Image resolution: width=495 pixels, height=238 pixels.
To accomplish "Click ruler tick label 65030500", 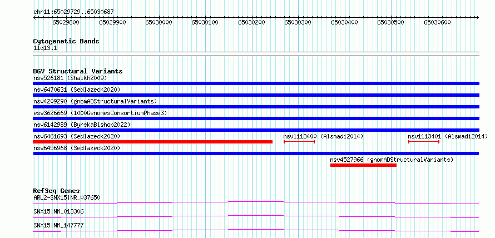I will (391, 22).
